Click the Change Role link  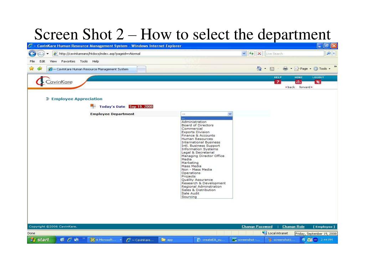coord(293,227)
